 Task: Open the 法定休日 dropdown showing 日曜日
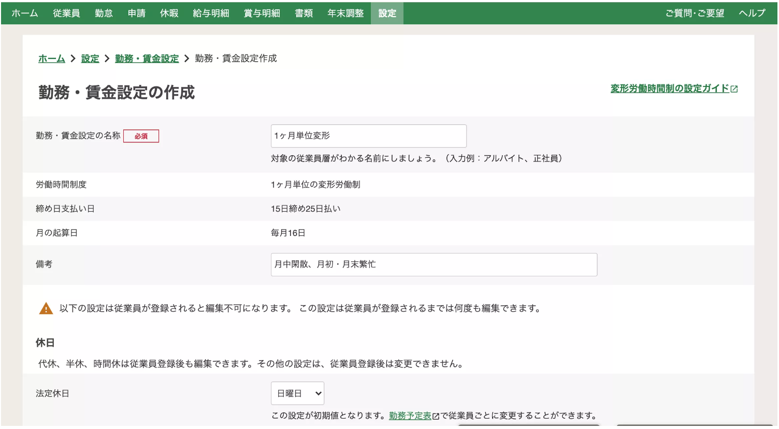297,393
